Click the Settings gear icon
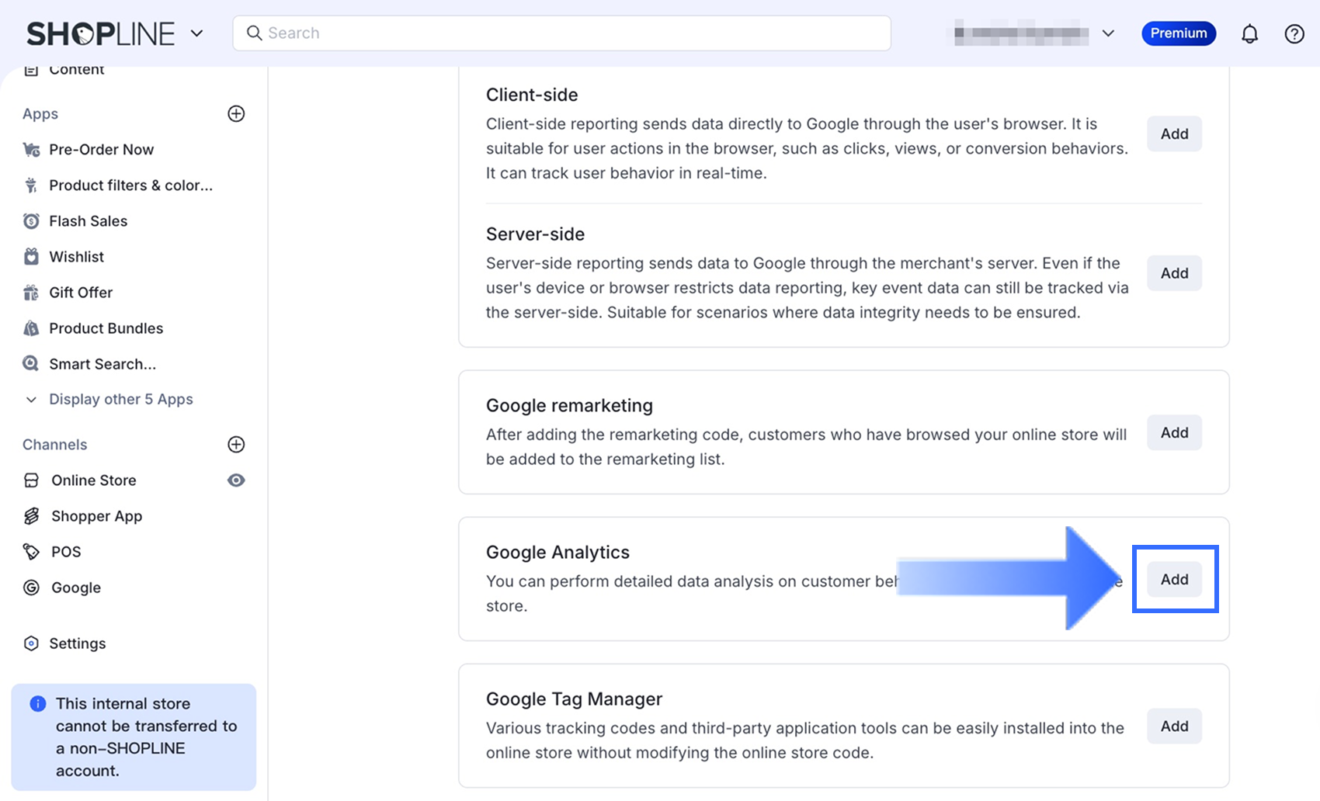 point(31,643)
